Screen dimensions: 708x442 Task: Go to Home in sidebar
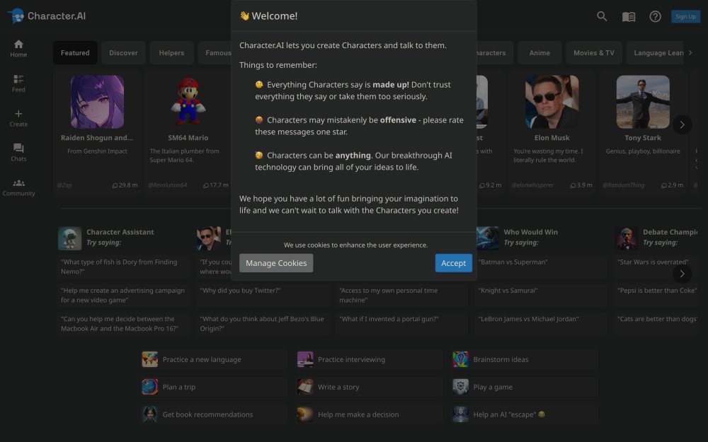[x=18, y=48]
